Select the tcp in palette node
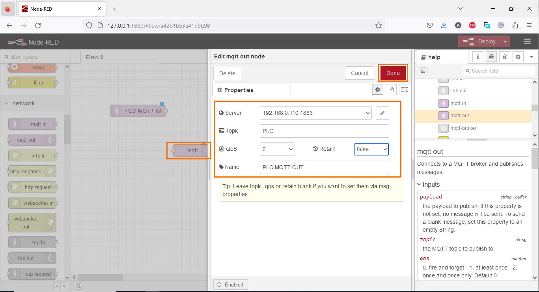The image size is (539, 292). click(x=32, y=242)
